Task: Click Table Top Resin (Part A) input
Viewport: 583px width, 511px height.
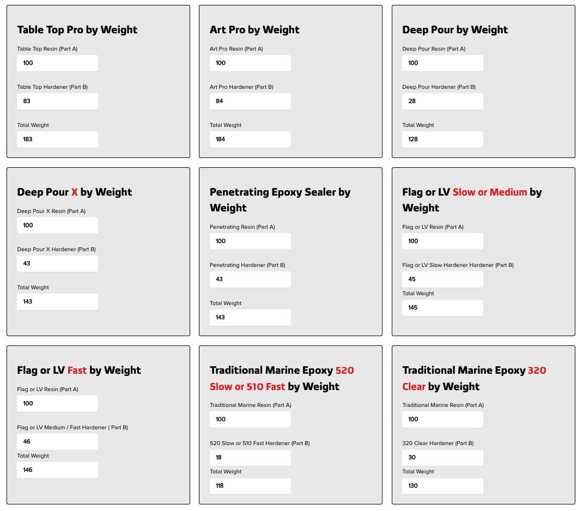Action: (x=58, y=63)
